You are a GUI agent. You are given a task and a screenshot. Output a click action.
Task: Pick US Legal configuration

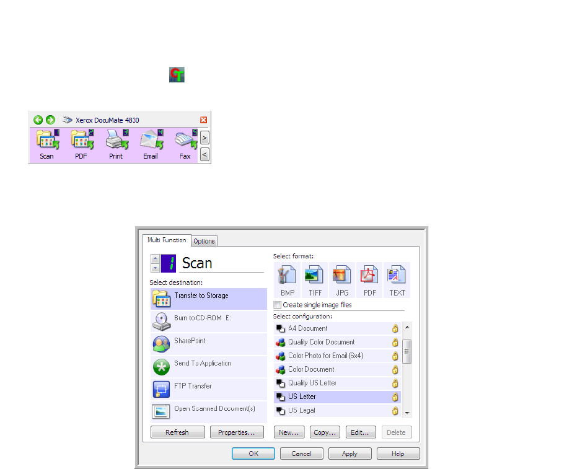tap(337, 411)
